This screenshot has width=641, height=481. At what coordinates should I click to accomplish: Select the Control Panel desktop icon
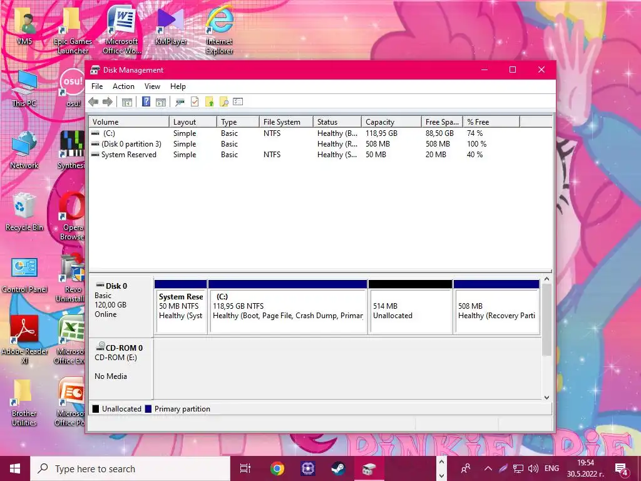(x=24, y=274)
